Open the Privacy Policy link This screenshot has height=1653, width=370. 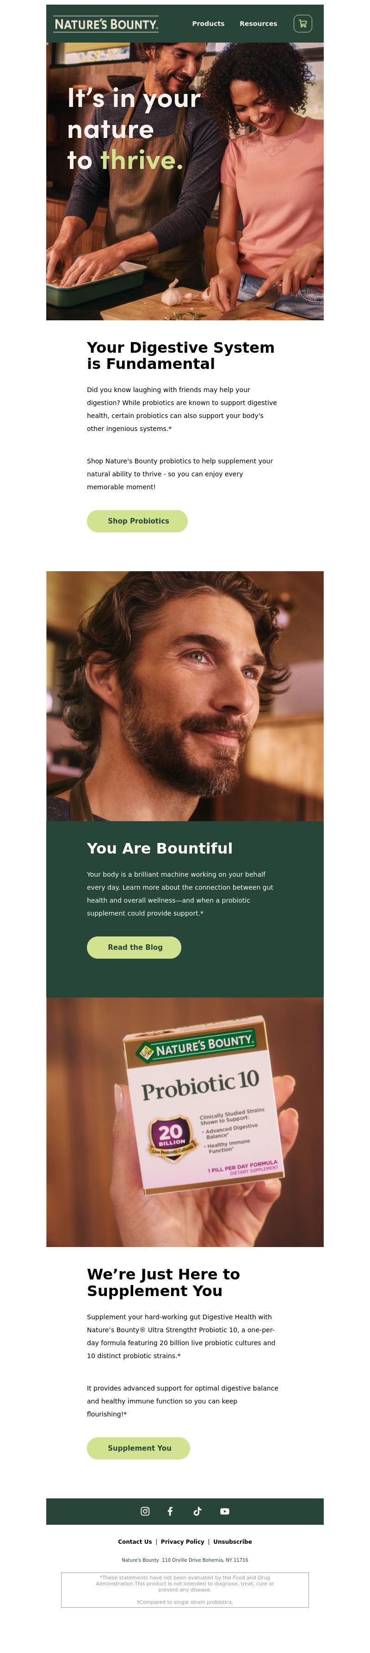pyautogui.click(x=183, y=1541)
